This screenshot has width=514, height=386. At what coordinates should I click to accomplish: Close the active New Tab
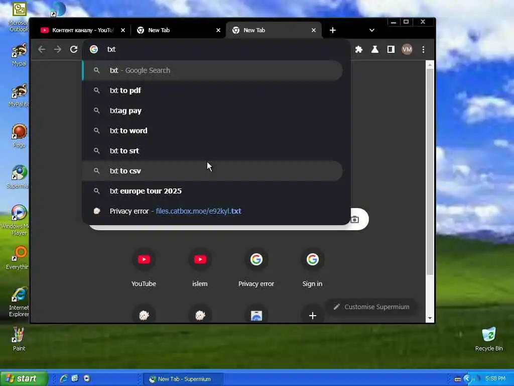(314, 30)
